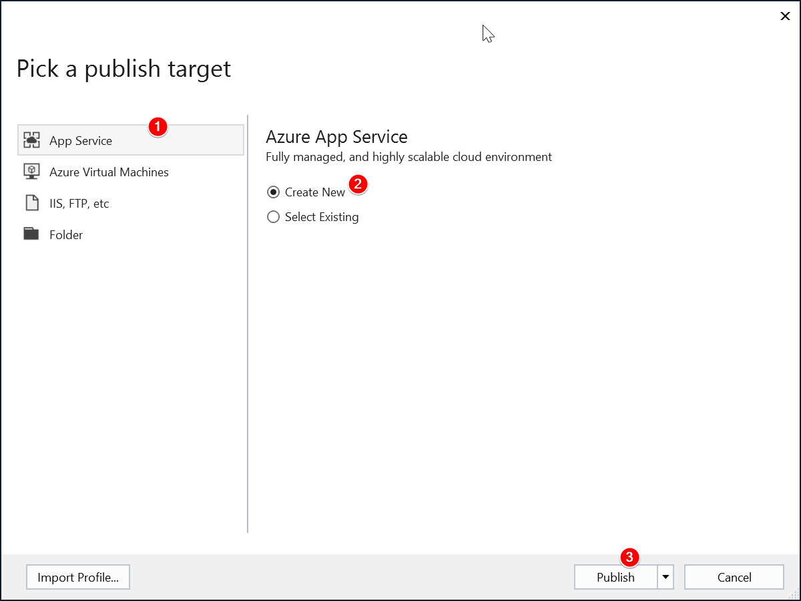Click the App Service cloud icon
This screenshot has width=801, height=601.
pos(31,140)
